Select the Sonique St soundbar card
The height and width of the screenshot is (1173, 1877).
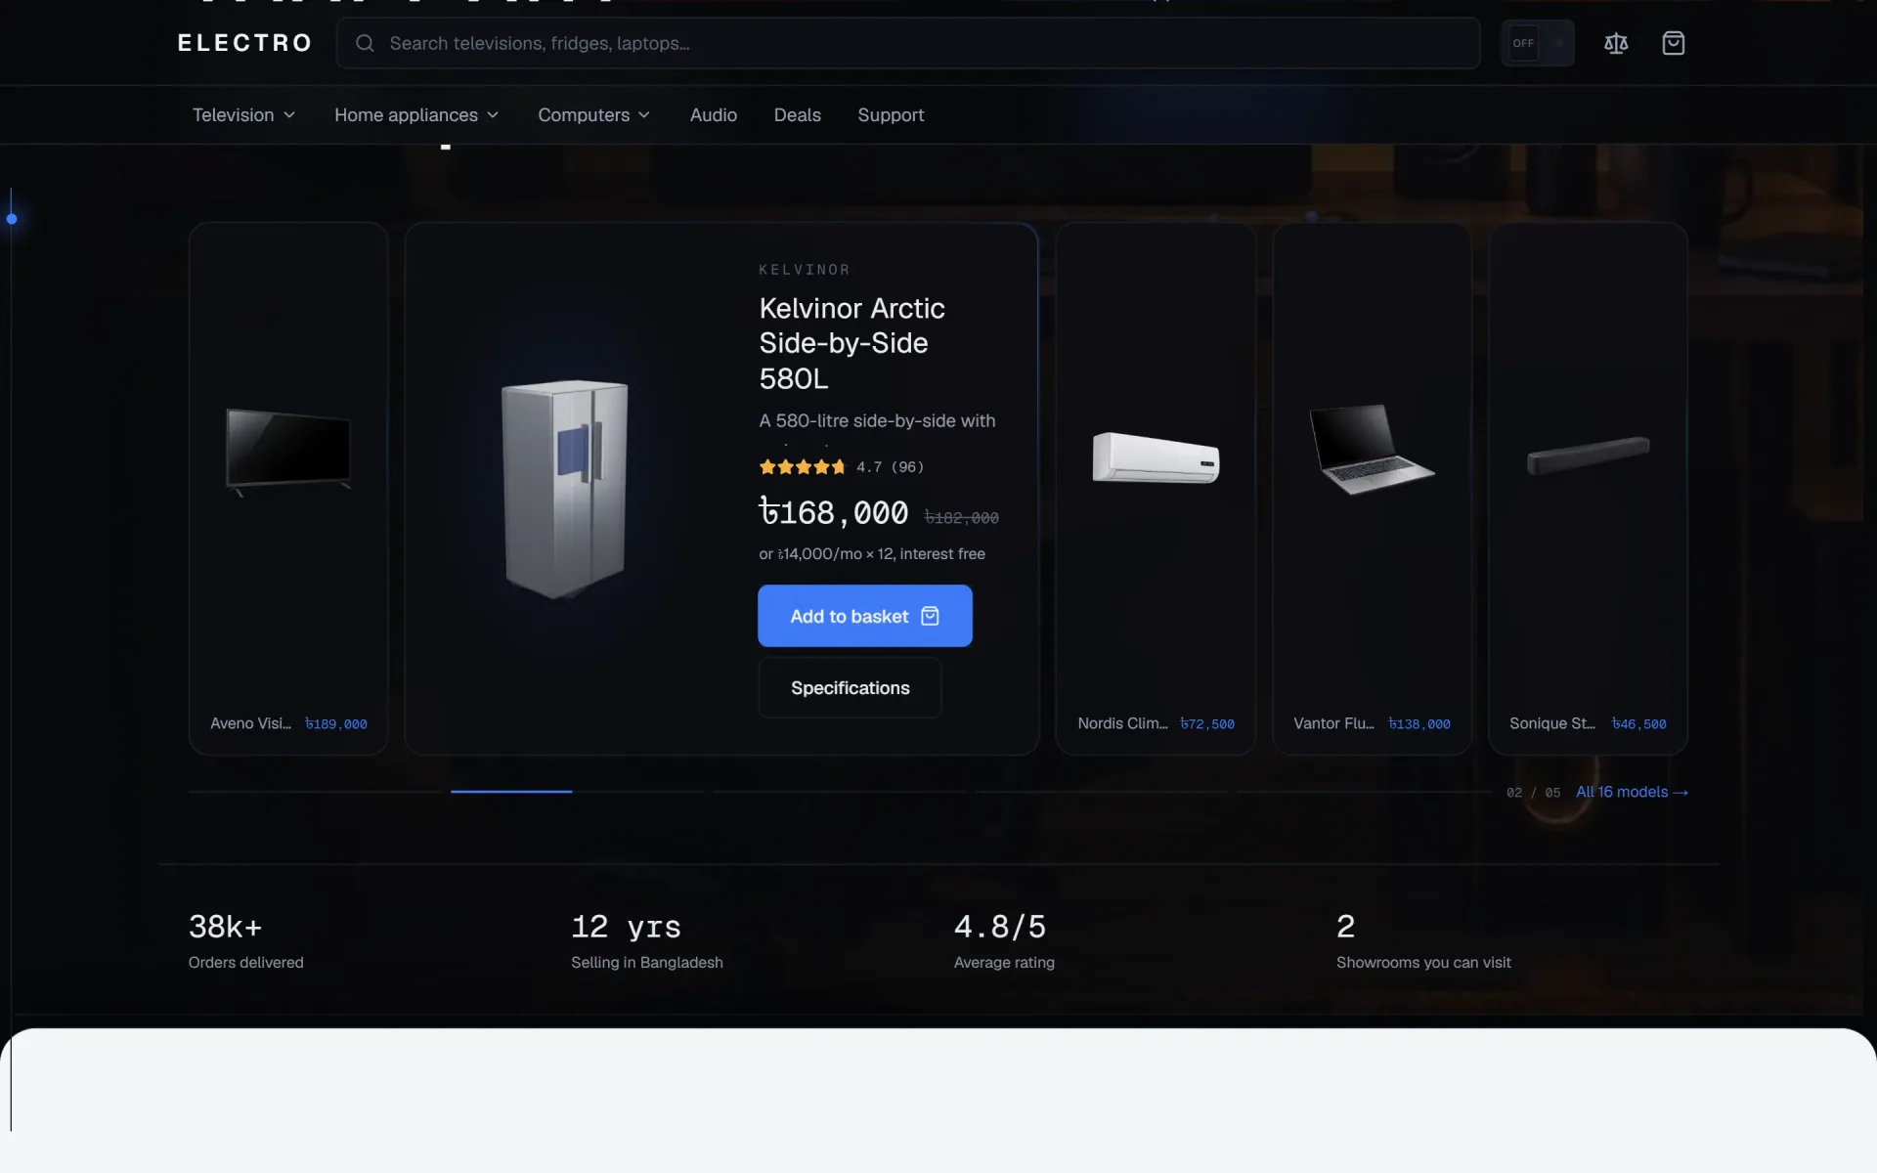pos(1588,489)
